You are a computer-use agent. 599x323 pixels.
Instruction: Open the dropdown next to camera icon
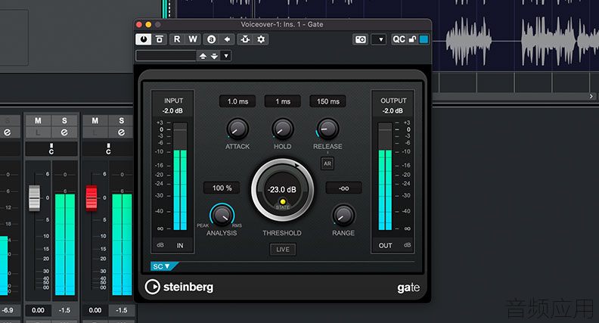(379, 39)
